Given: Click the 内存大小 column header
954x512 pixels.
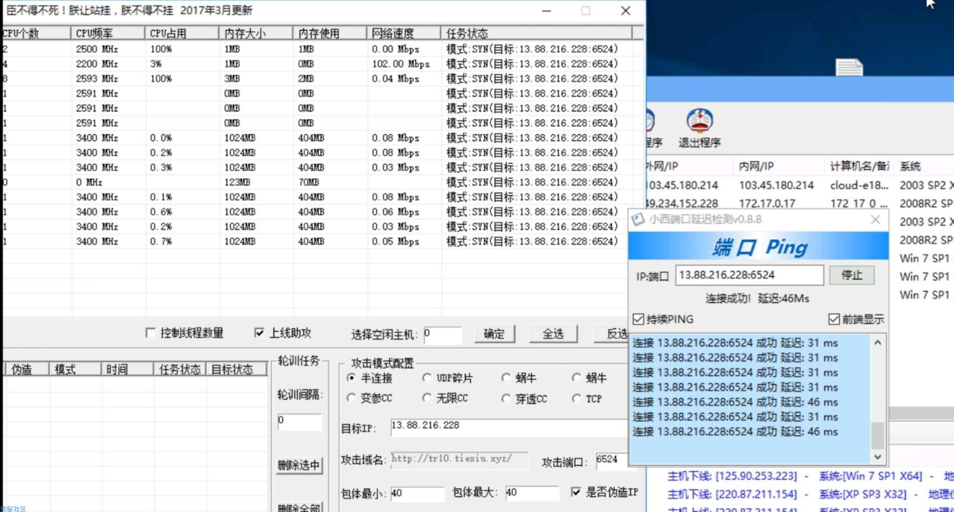Looking at the screenshot, I should [256, 33].
